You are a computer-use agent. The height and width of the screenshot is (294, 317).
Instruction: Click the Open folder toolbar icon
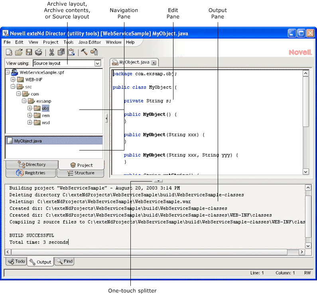[19, 52]
